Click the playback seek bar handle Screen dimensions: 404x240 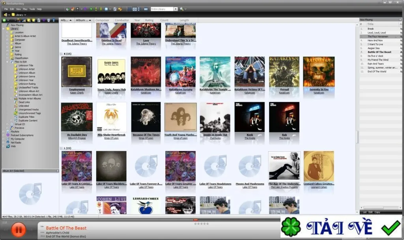[196, 220]
